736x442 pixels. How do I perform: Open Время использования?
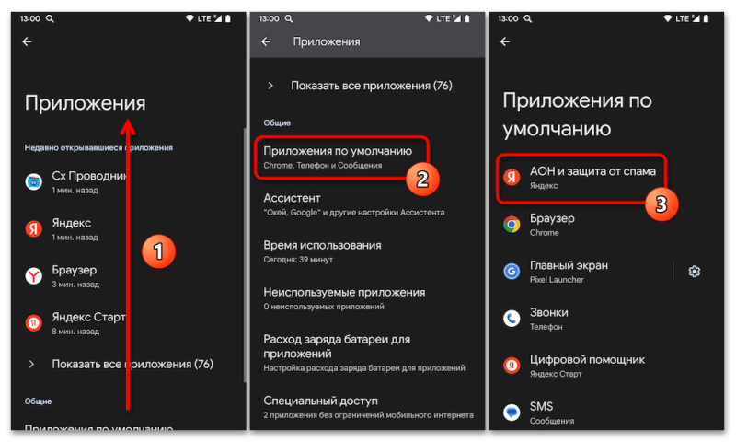(x=367, y=251)
